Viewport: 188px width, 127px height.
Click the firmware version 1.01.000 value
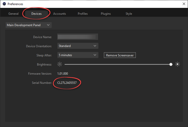[x=63, y=74]
